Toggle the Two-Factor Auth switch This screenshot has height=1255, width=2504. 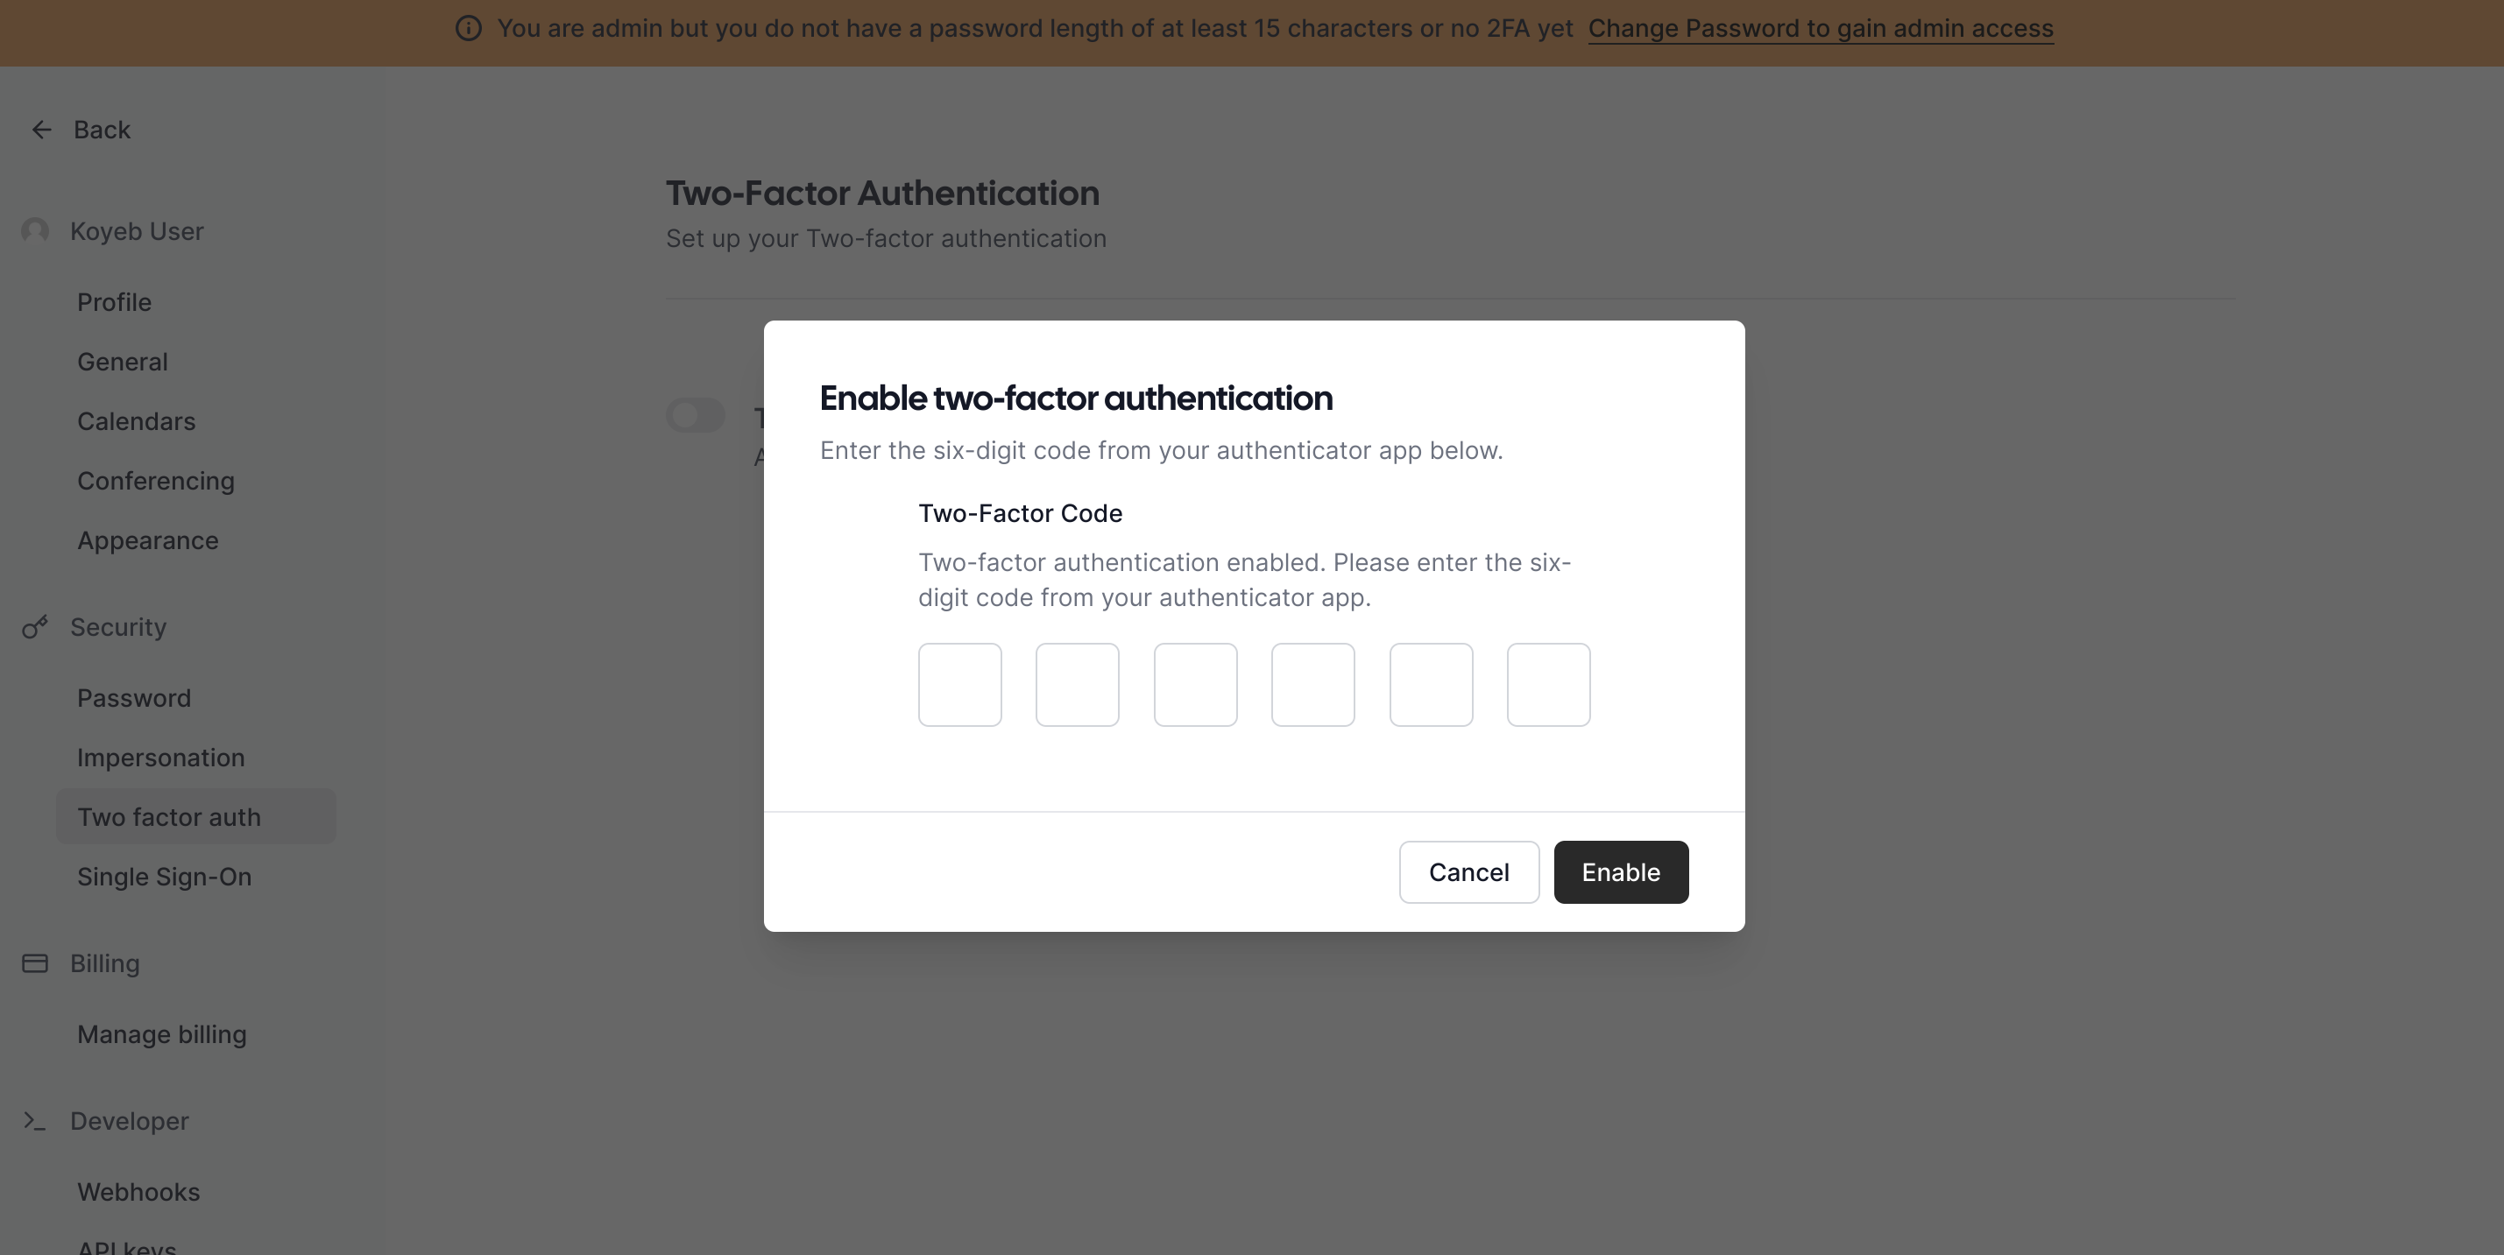click(695, 413)
